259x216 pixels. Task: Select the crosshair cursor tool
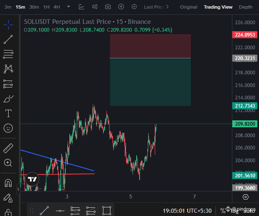click(8, 25)
